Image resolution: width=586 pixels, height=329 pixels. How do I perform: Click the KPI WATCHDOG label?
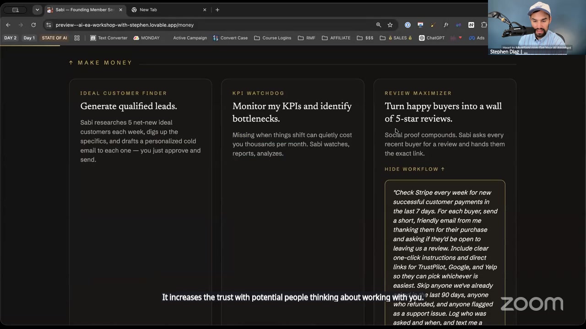coord(259,93)
